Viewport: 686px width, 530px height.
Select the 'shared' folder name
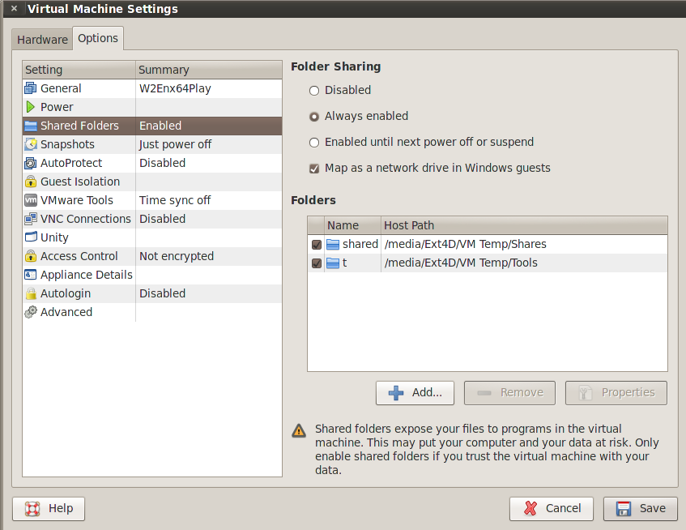tap(360, 244)
